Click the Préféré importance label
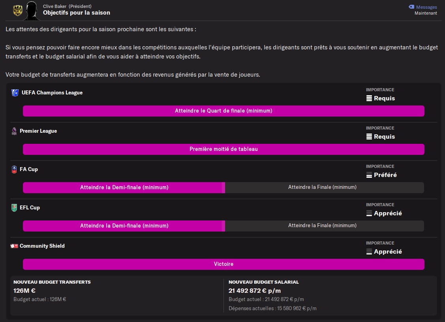 385,175
